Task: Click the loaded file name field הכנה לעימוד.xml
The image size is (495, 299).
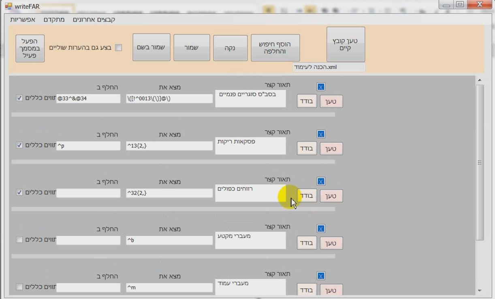Action: 329,67
